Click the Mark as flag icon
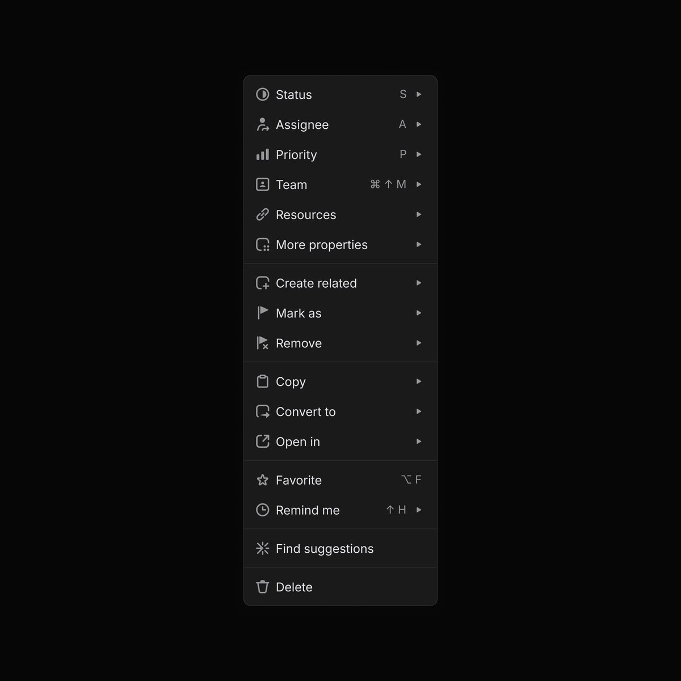The height and width of the screenshot is (681, 681). pos(262,313)
